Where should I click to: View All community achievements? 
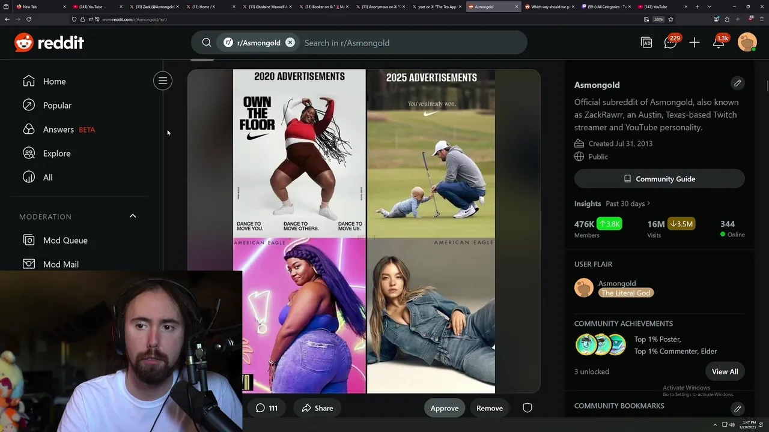[x=725, y=371]
